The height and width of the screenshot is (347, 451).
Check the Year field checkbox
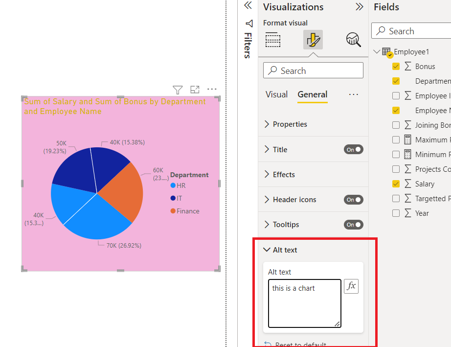[396, 213]
